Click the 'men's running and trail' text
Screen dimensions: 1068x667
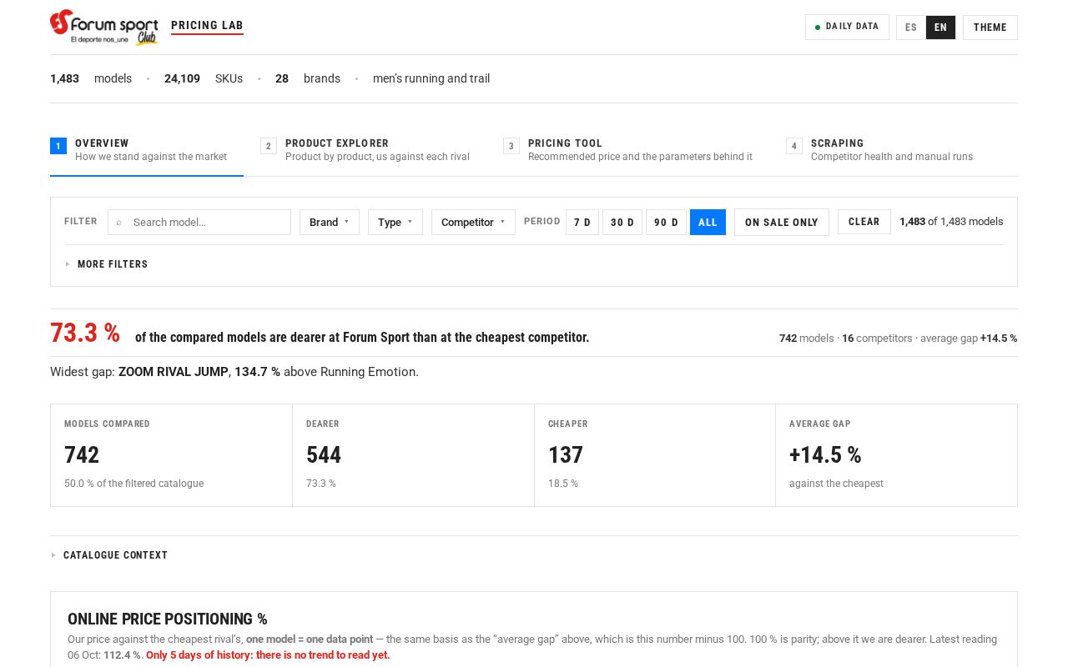[x=431, y=78]
